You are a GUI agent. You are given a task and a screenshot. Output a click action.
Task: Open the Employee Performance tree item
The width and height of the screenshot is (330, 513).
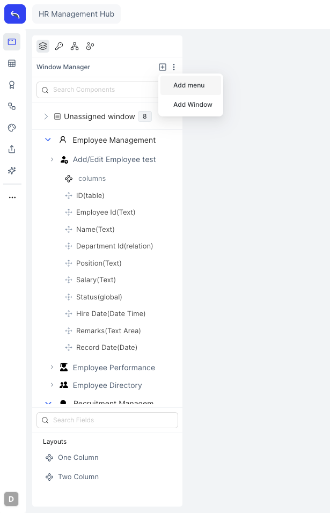click(114, 368)
